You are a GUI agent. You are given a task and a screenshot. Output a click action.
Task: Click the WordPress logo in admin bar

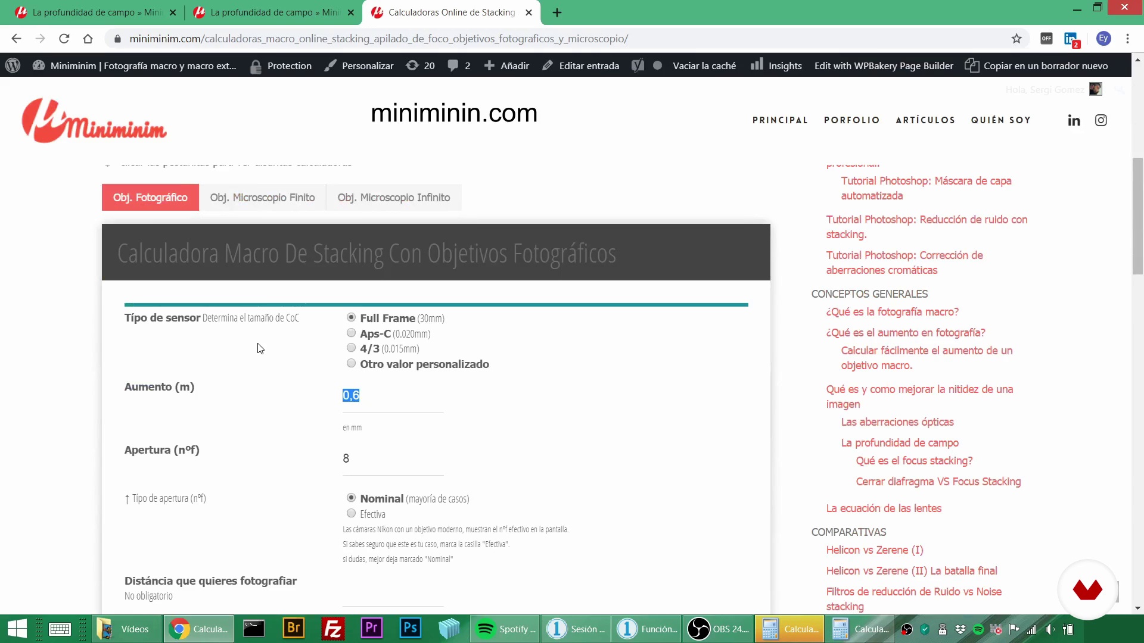coord(13,65)
